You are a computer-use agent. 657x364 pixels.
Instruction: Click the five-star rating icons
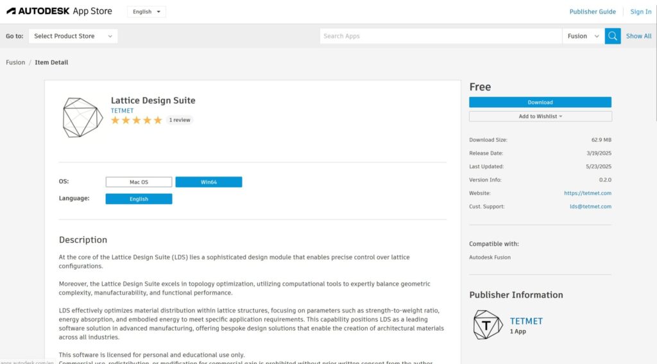[x=136, y=120]
